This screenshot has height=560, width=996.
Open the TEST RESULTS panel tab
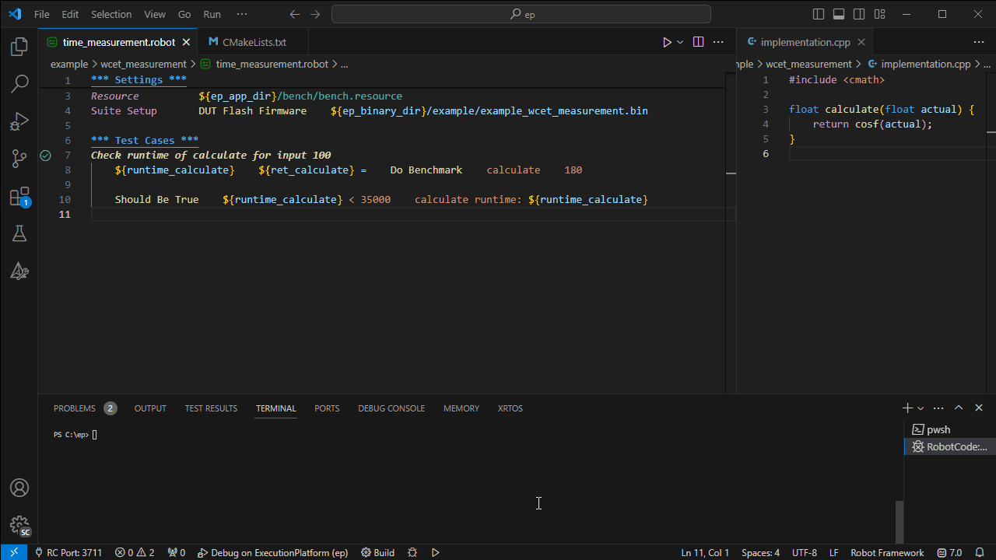[x=211, y=408]
